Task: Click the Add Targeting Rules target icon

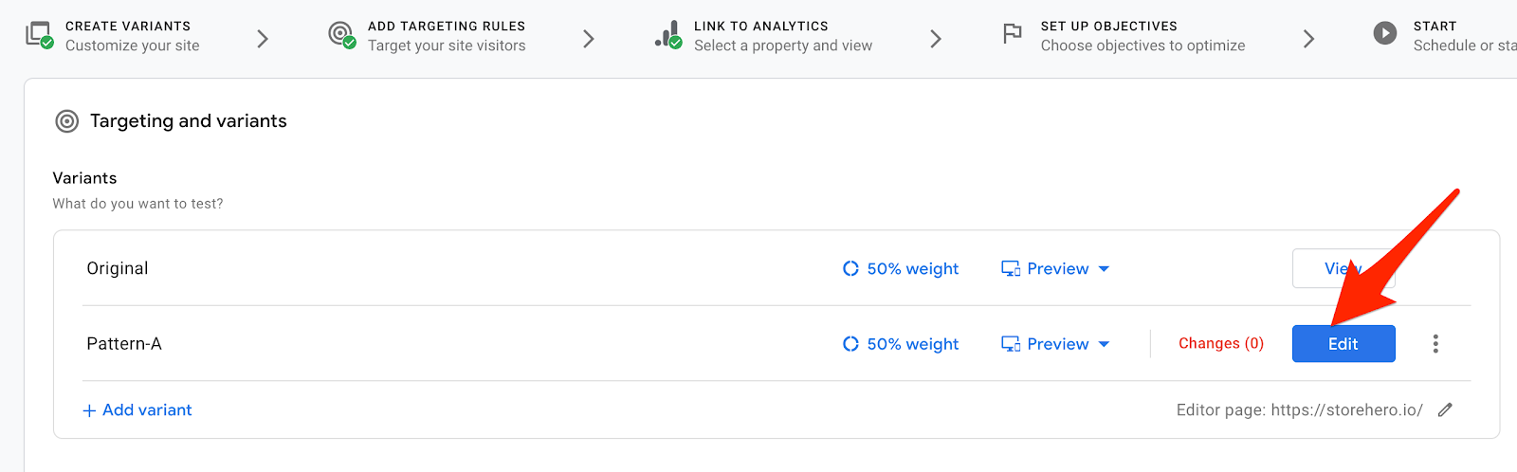Action: 341,35
